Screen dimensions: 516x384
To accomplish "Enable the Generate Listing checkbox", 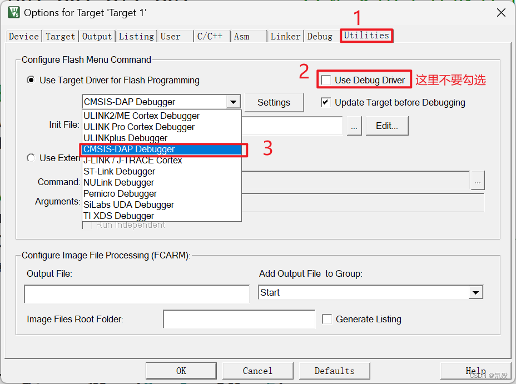I will point(328,319).
